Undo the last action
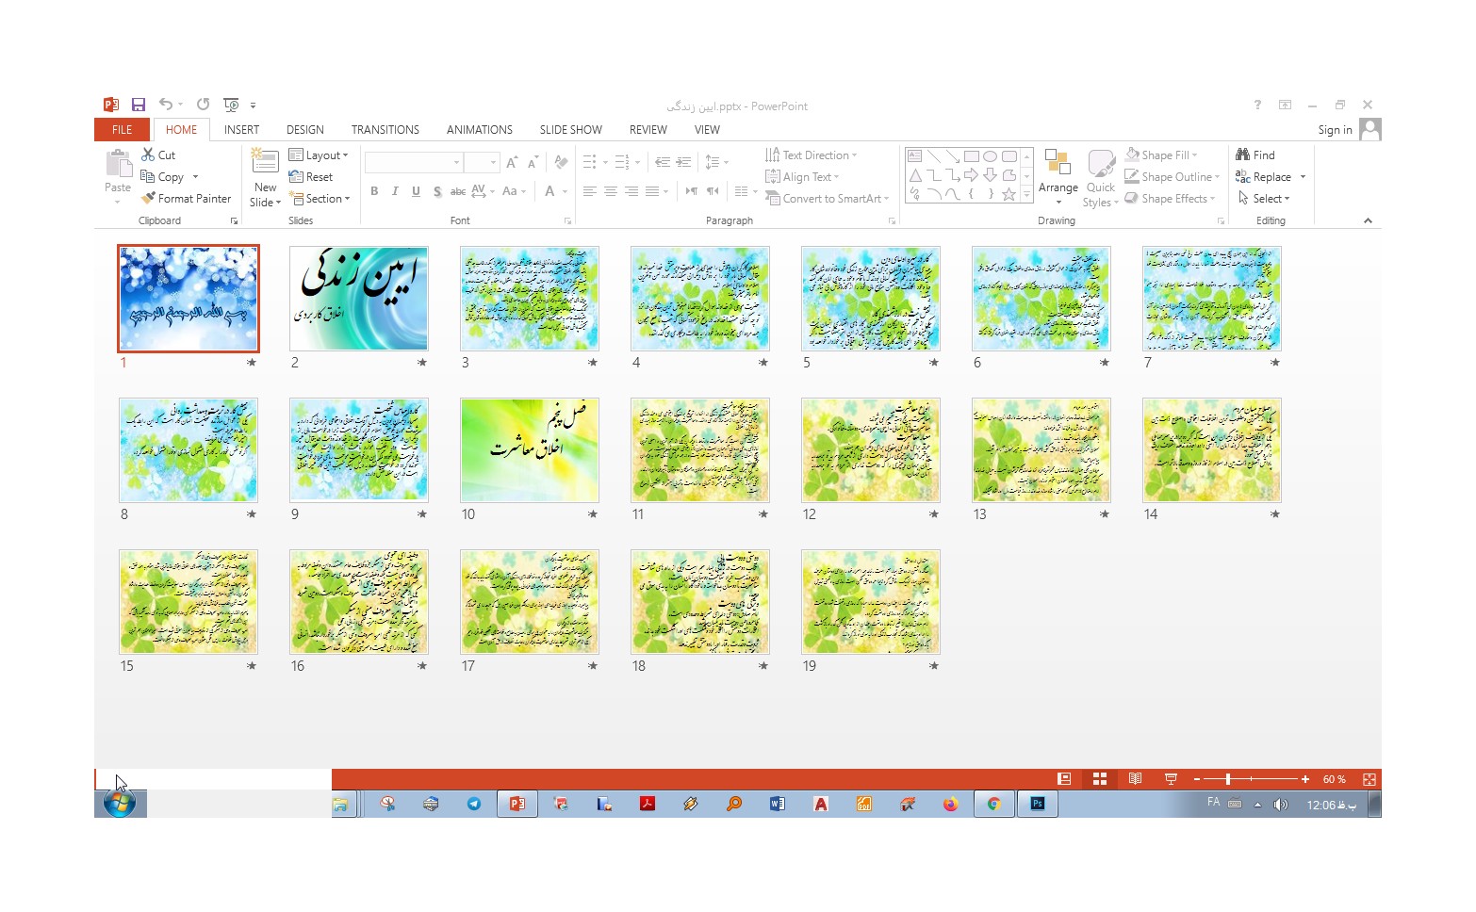 tap(166, 105)
